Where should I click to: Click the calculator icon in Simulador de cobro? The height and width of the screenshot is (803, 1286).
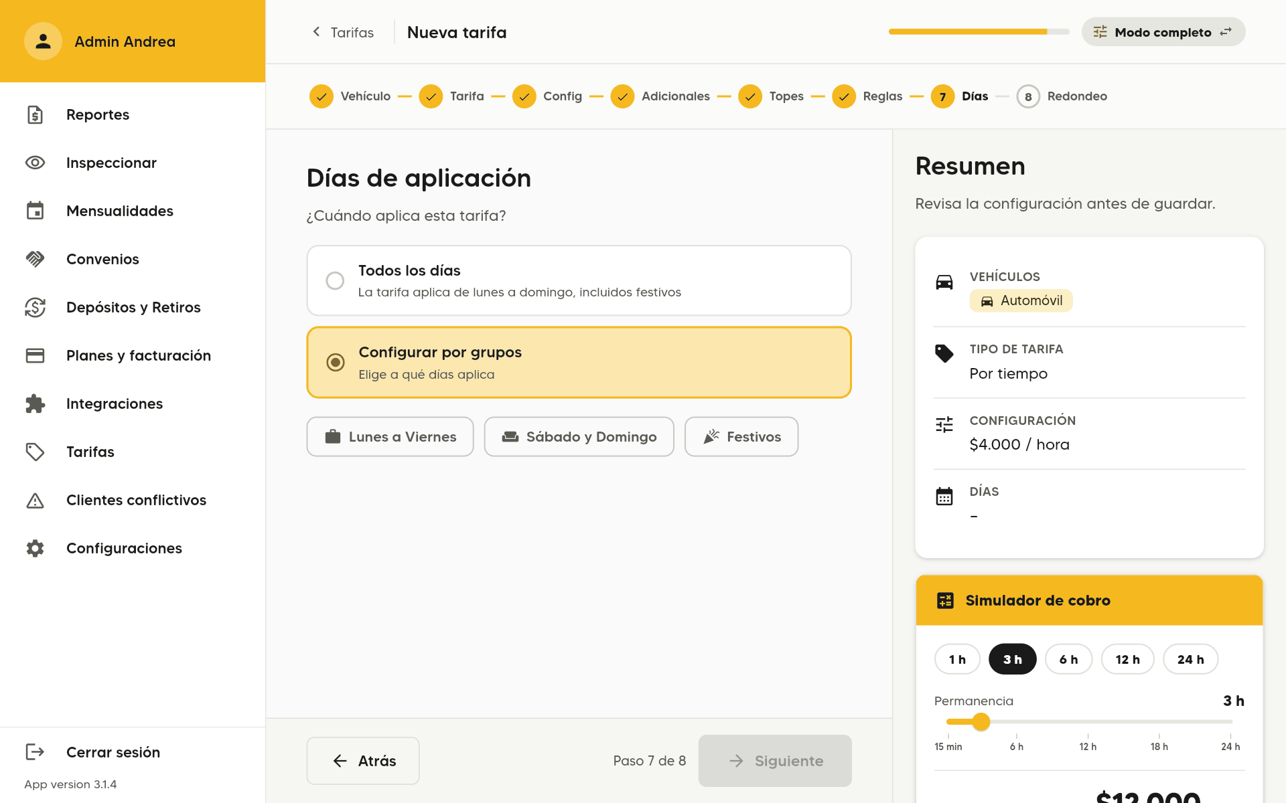tap(945, 600)
